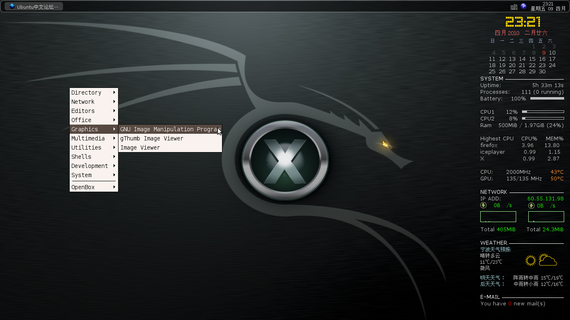
Task: Open the Network menu entry
Action: [94, 102]
